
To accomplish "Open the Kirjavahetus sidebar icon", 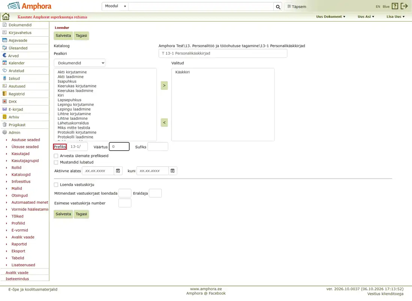I will coord(4,32).
